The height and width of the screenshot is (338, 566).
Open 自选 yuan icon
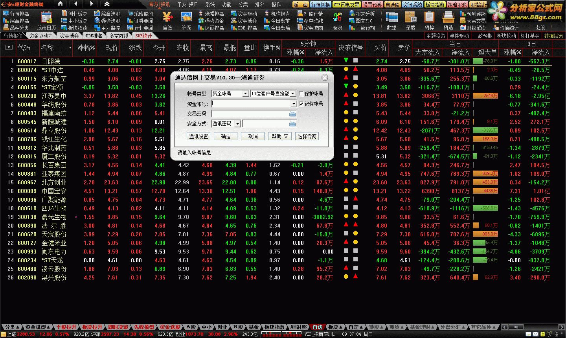click(x=168, y=21)
